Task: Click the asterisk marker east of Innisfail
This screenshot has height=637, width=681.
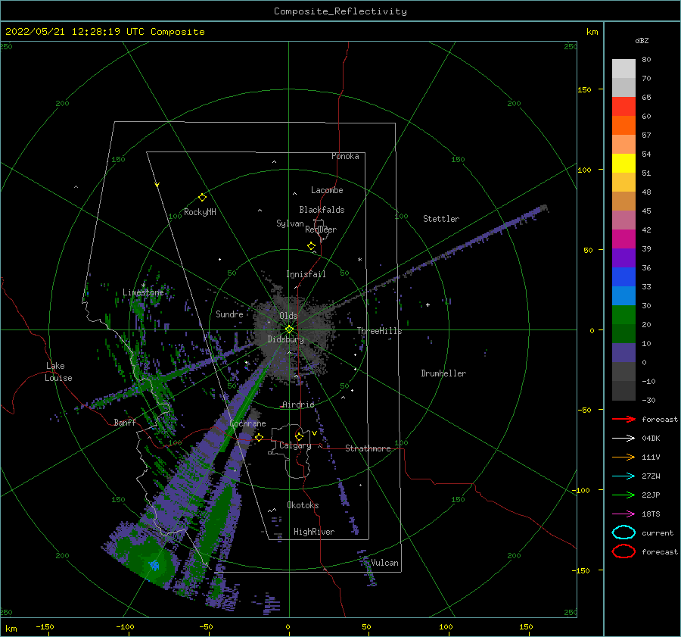Action: coord(359,260)
